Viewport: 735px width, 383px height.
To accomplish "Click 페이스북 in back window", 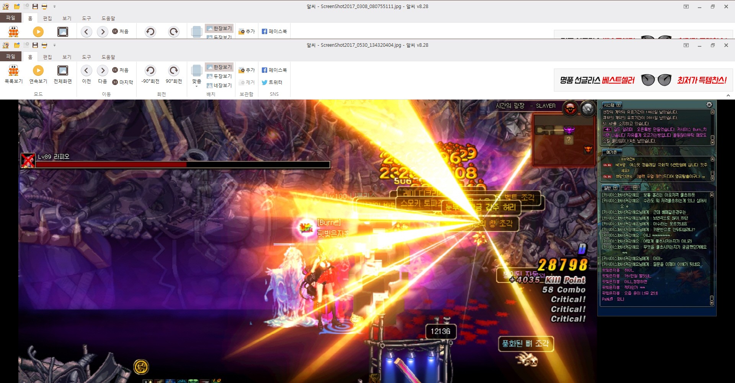I will [274, 31].
